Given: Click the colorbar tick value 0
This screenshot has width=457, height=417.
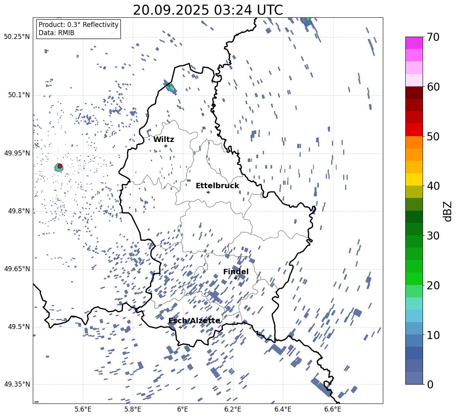Looking at the screenshot, I should [x=430, y=384].
